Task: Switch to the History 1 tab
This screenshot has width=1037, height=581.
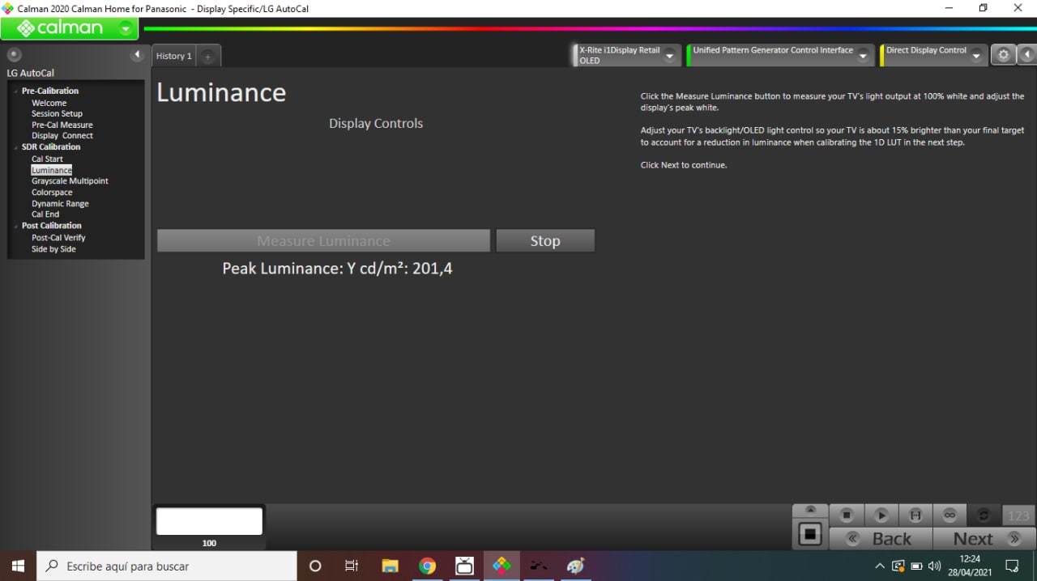Action: (174, 56)
